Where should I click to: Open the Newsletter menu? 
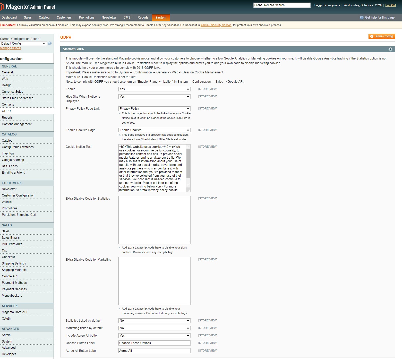pyautogui.click(x=109, y=18)
